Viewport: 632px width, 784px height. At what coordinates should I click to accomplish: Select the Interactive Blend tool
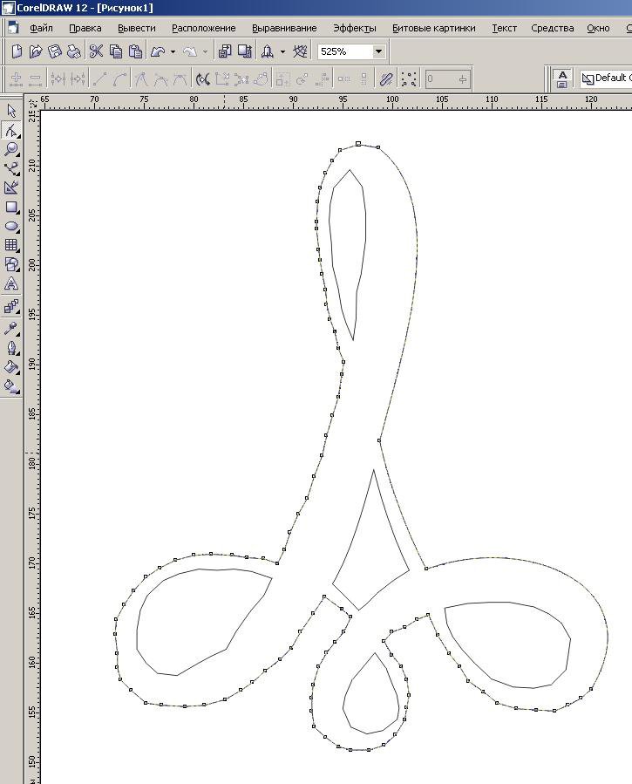pyautogui.click(x=11, y=306)
